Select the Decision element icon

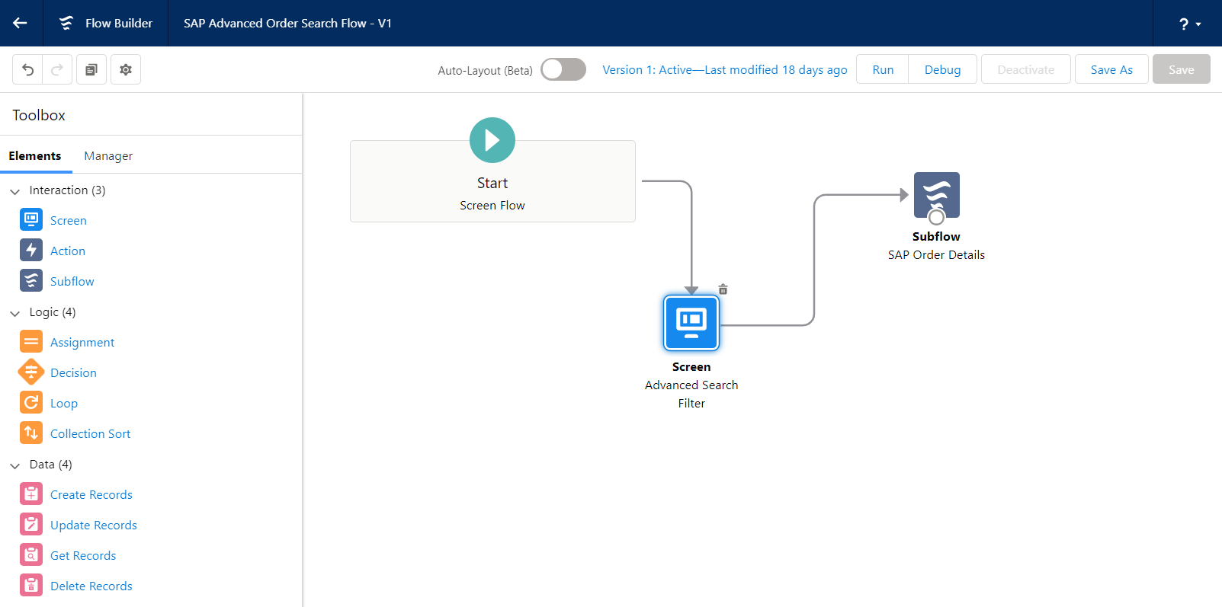pyautogui.click(x=31, y=372)
